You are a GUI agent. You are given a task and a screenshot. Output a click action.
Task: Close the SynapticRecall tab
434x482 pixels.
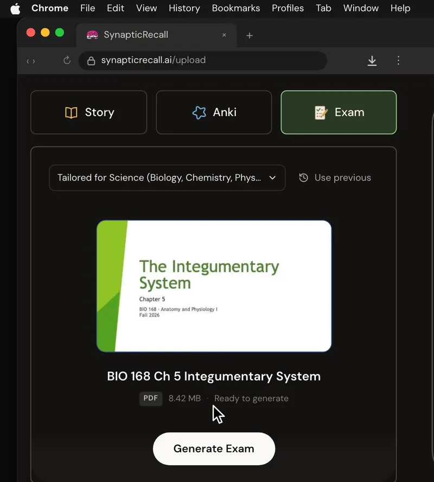point(224,35)
